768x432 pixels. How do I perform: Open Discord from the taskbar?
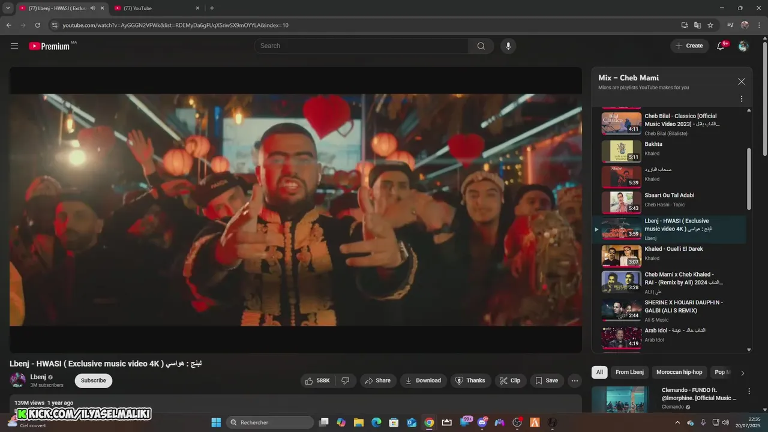pos(481,422)
